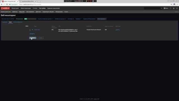Screen dimensions: 179x101
Task: Click the 60s timeout value
Action: (x=52, y=30)
